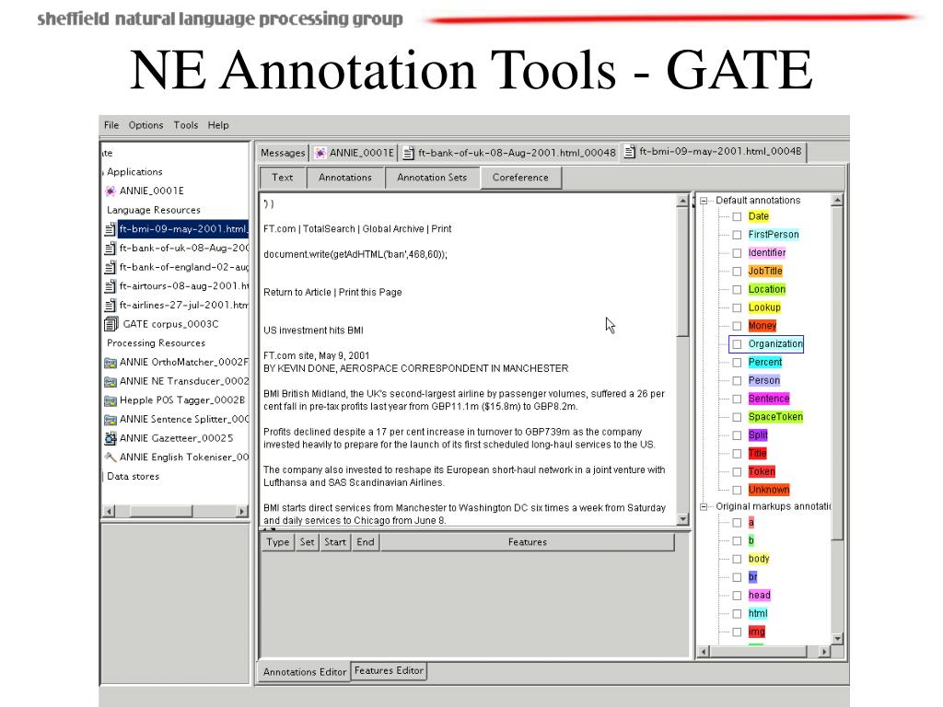The width and height of the screenshot is (943, 707).
Task: Click the document icon beside ft-airtours-08-aug-2001
Action: [111, 286]
